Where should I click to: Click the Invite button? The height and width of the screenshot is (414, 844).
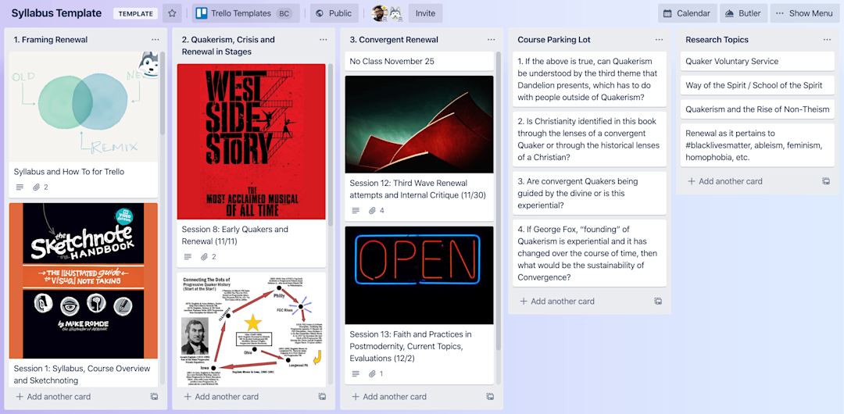click(x=425, y=13)
